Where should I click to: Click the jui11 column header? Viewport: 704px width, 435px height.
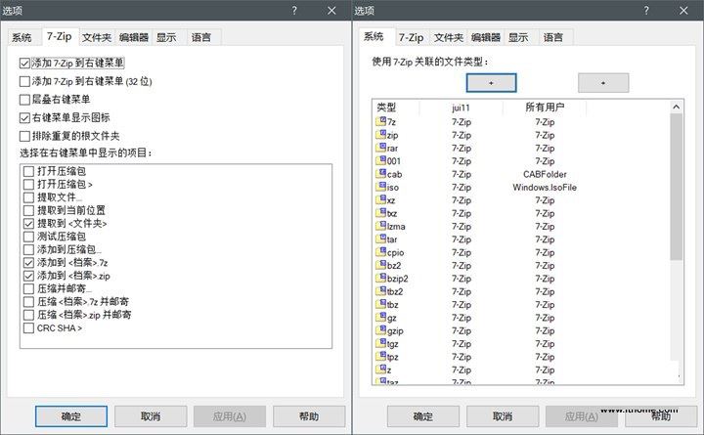point(462,108)
